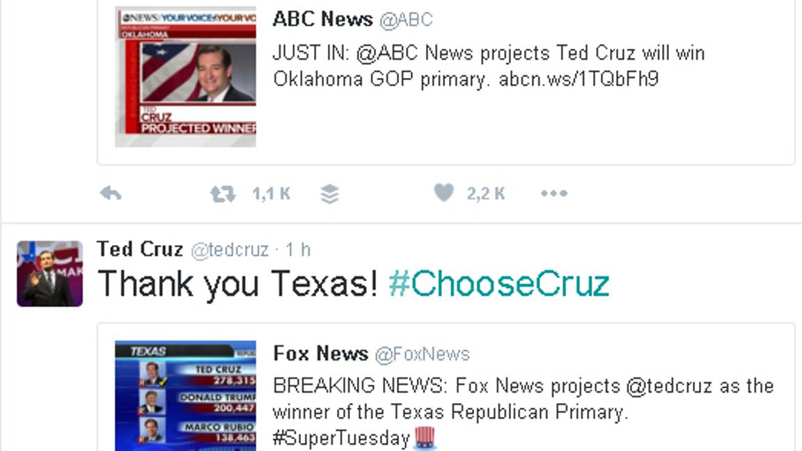This screenshot has width=802, height=451.
Task: Click the @tedcruz handle beside Ted Cruz name
Action: 230,250
